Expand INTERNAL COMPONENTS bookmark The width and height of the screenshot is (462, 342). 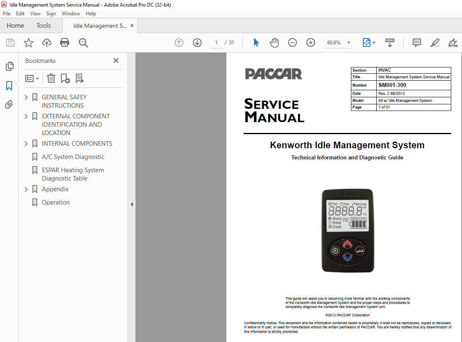pos(26,144)
